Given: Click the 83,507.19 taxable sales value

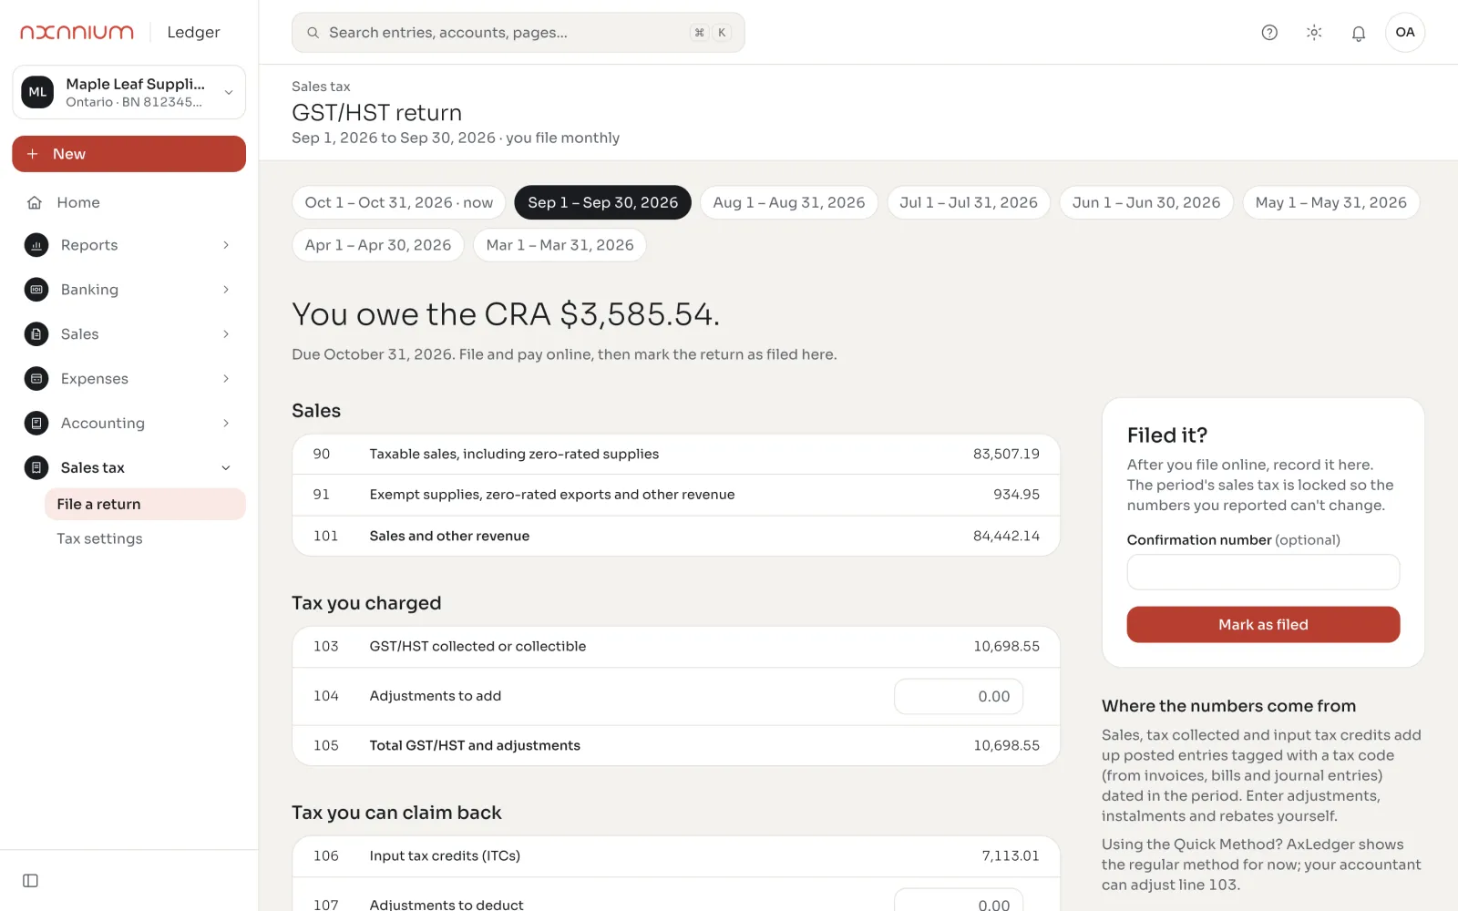Looking at the screenshot, I should [x=1006, y=454].
